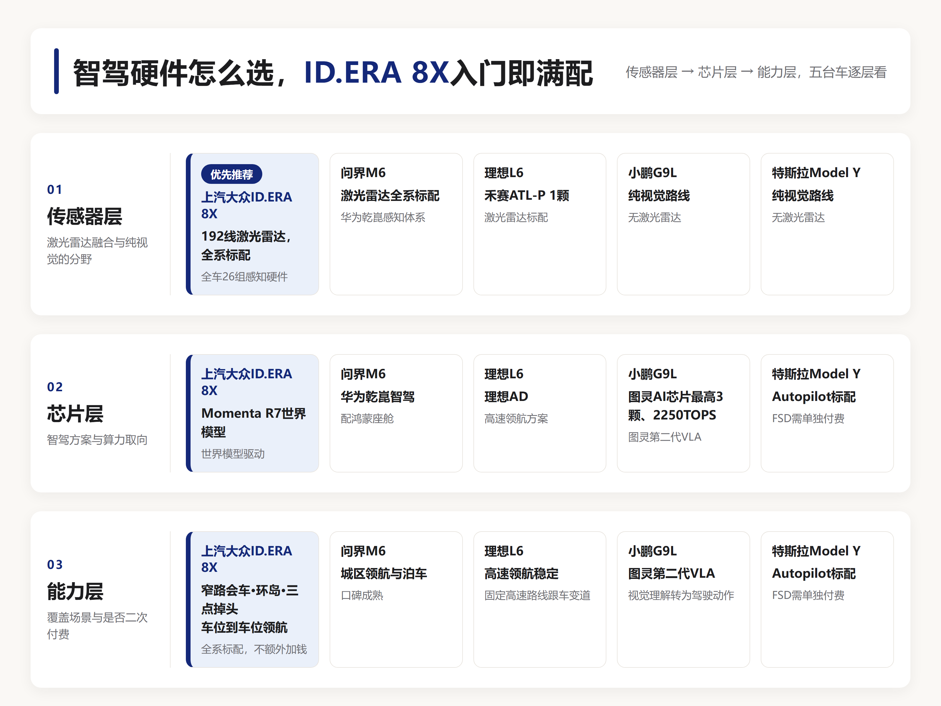Click 车位到车位领航 text
The height and width of the screenshot is (706, 941).
(244, 627)
